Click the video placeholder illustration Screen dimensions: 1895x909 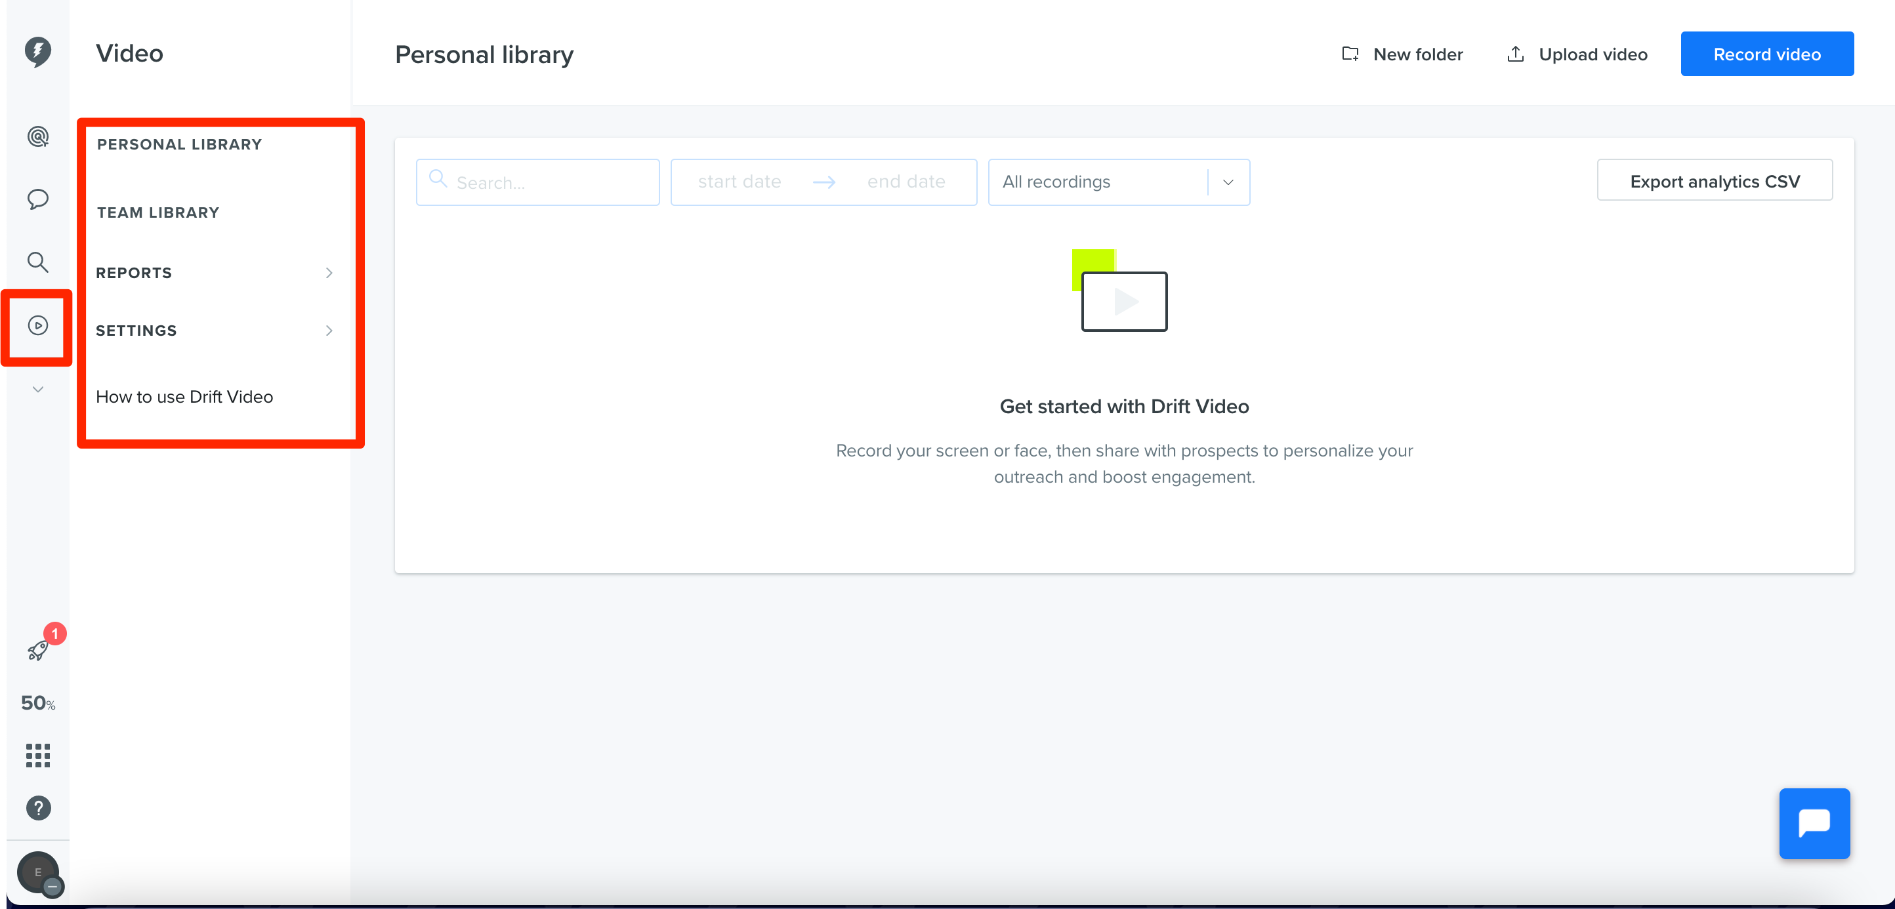[1119, 291]
